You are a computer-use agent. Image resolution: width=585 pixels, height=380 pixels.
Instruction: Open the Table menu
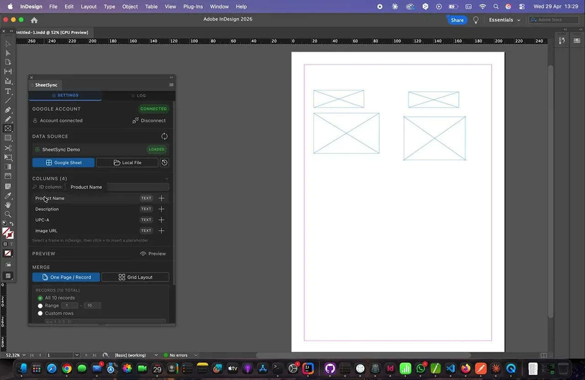click(151, 6)
